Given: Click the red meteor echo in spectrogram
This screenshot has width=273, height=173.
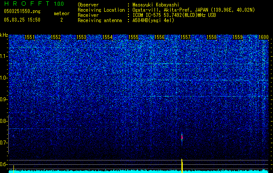Looking at the screenshot, I should point(182,138).
